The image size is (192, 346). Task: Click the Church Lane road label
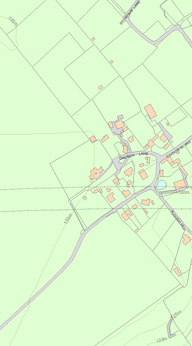[134, 156]
